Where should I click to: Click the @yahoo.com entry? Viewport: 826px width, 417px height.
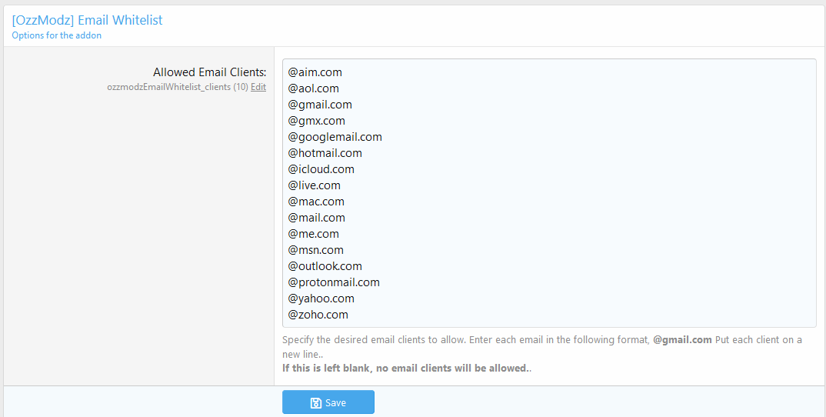(x=321, y=299)
